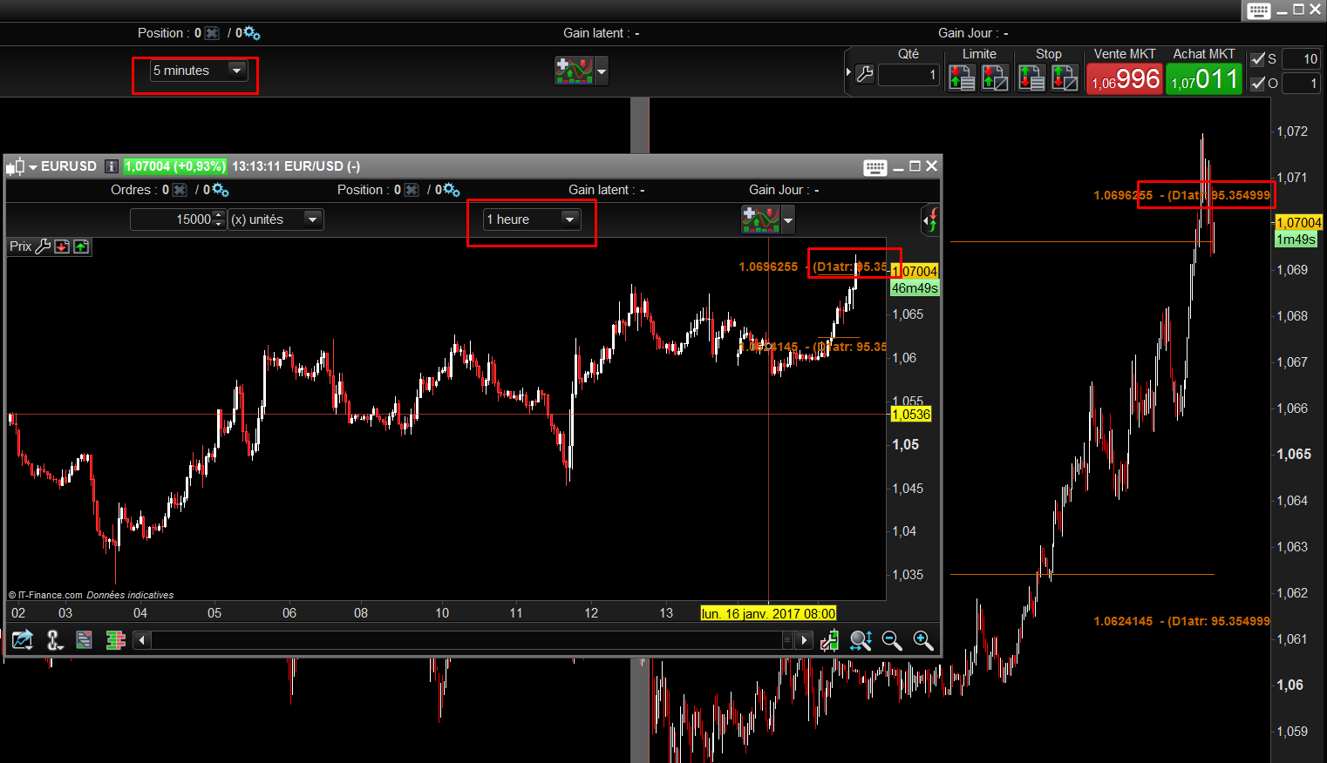Click the date label lun. 16 janv. 2017 08:00
Viewport: 1327px width, 763px height.
(x=768, y=613)
